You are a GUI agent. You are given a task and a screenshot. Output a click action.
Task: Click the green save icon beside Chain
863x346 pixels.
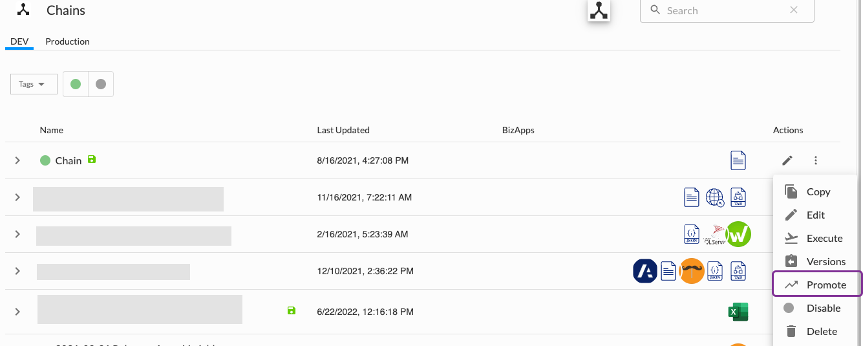pos(92,159)
